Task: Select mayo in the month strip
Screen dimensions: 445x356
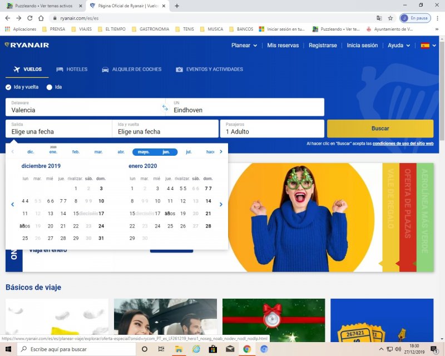Action: (x=144, y=152)
